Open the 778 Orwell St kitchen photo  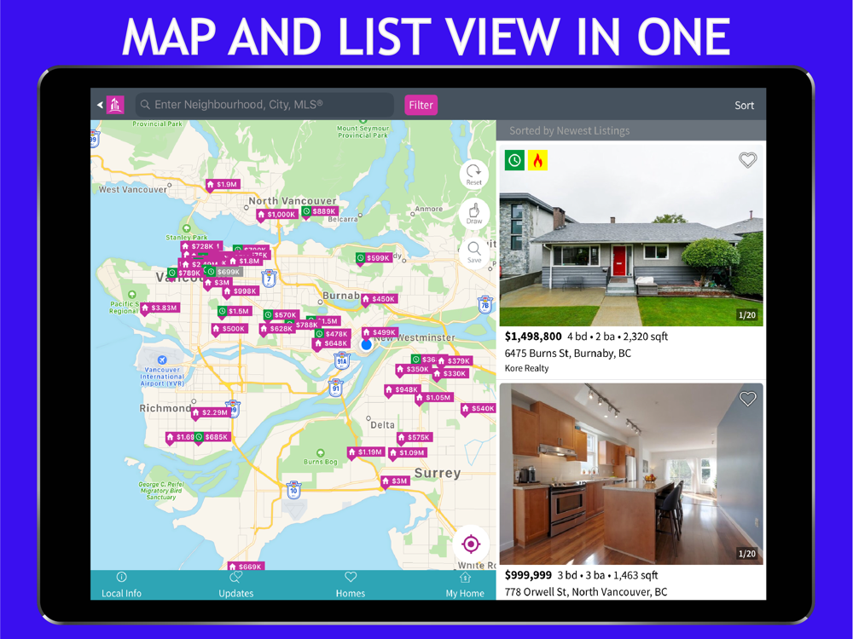pos(631,474)
